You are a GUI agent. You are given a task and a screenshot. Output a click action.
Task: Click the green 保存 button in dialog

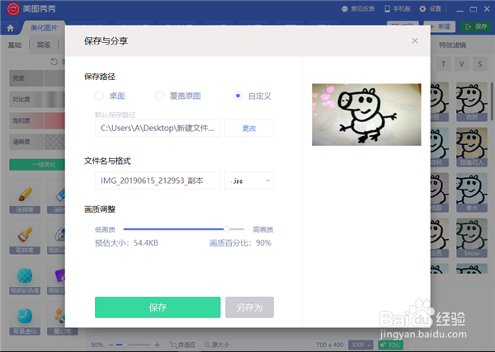158,307
